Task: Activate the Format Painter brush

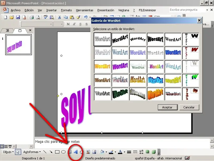Action: pos(78,17)
